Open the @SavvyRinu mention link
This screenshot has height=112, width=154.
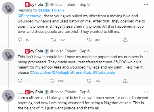pos(41,72)
